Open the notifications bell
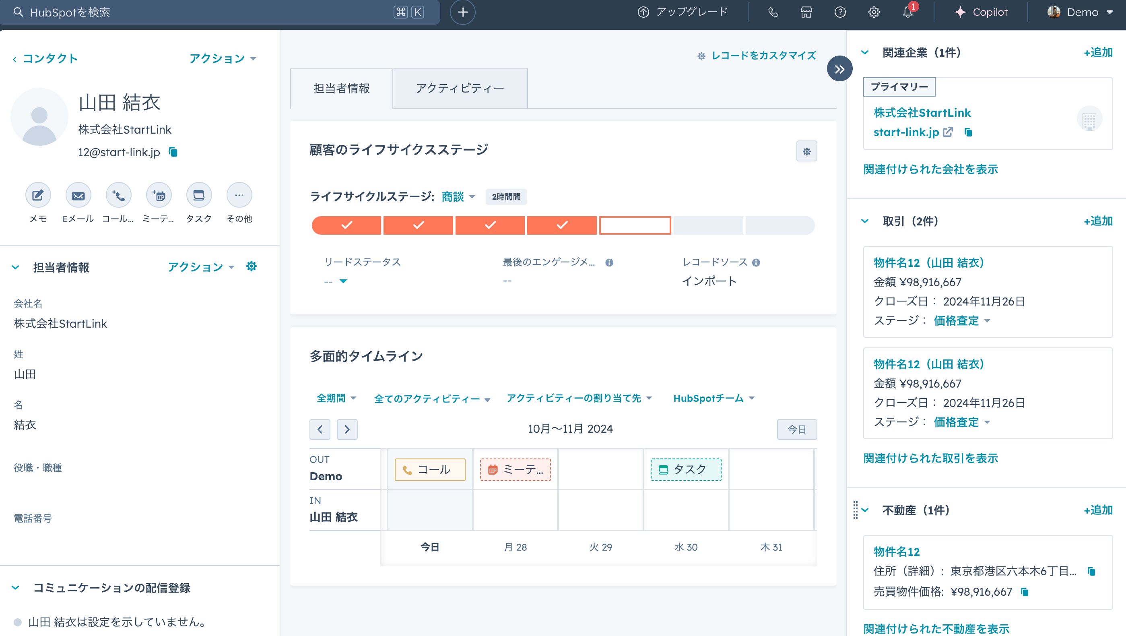The height and width of the screenshot is (636, 1126). pyautogui.click(x=908, y=12)
